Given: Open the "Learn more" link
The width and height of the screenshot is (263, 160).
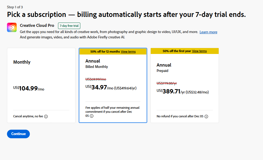Looking at the screenshot, I should (208, 32).
